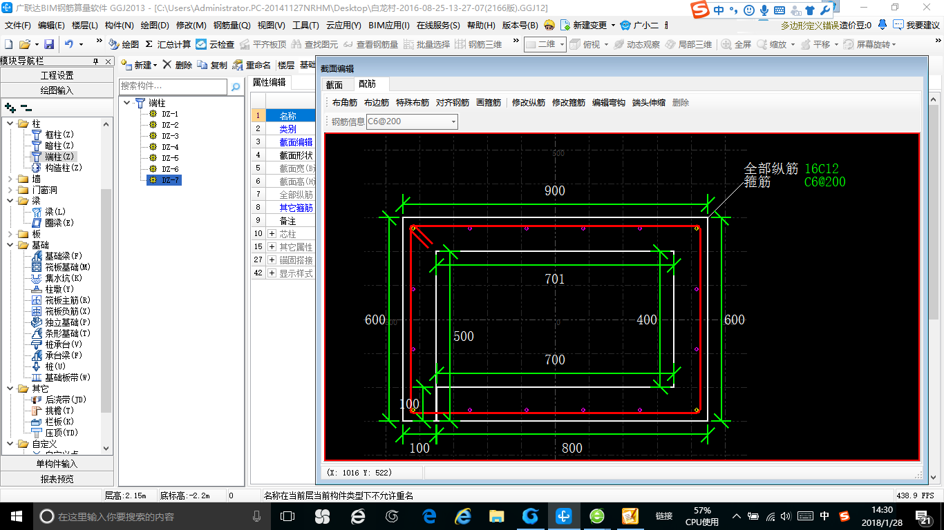Screen dimensions: 944x530
Task: Collapse the 基础 folder in navigator
Action: pyautogui.click(x=10, y=245)
